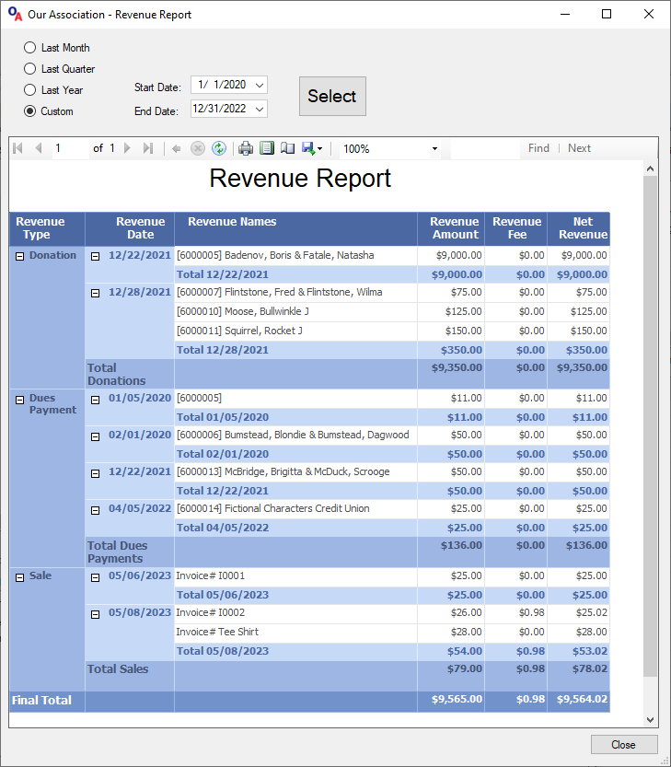
Task: Select the Last Month radio button
Action: pos(30,48)
